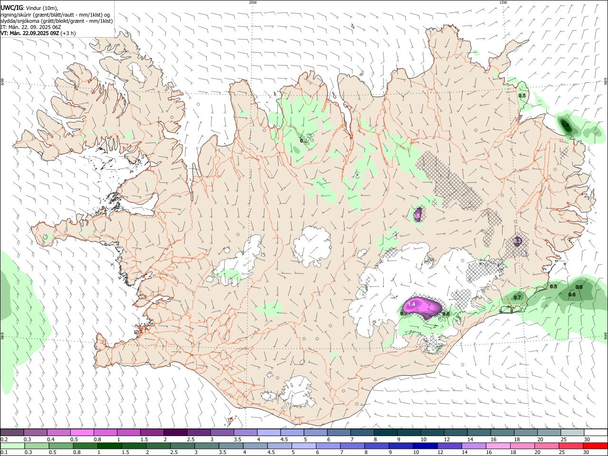Screen dimensions: 608x456
Task: Pick the dark purple 2 swatch in upper legend
Action: pos(175,433)
